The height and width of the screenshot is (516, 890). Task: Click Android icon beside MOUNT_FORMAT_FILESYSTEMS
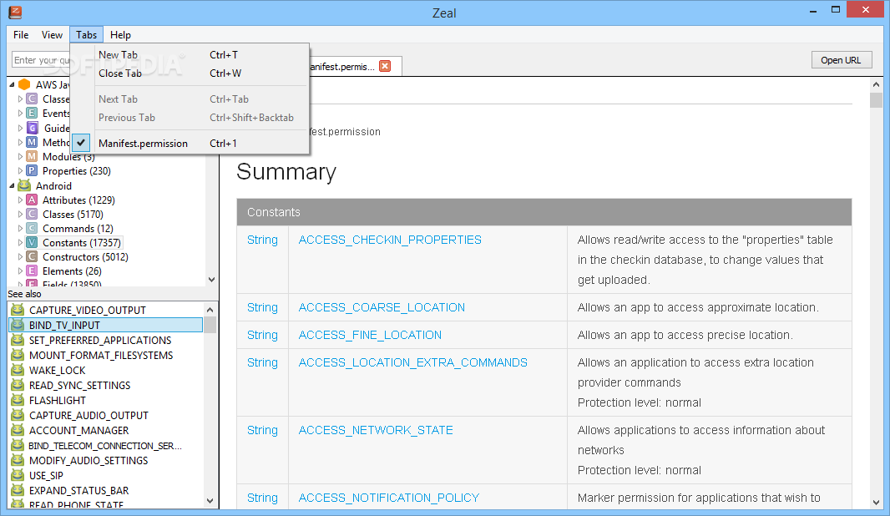18,355
